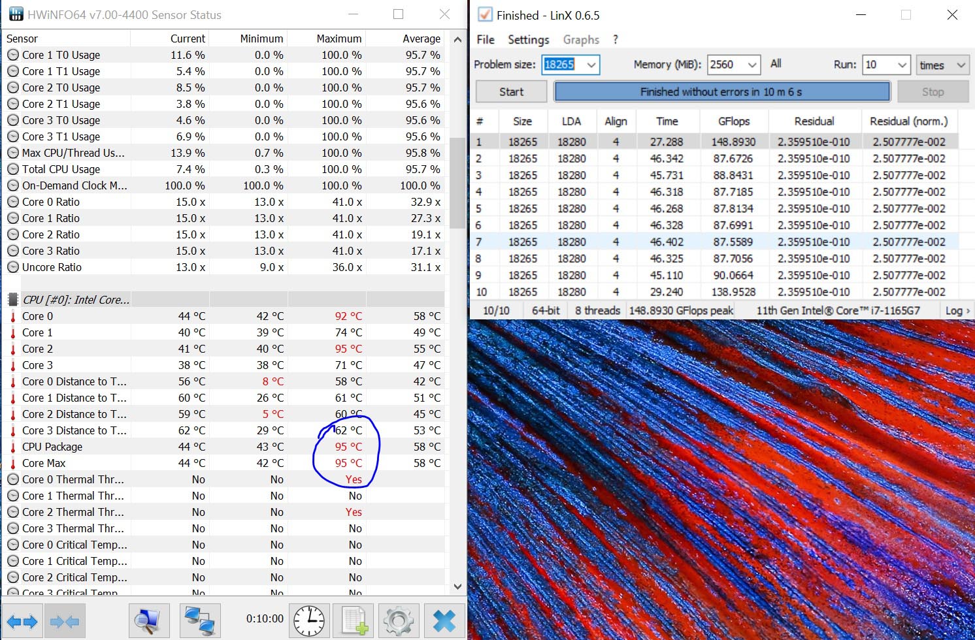Click the GFlops column header

click(733, 121)
